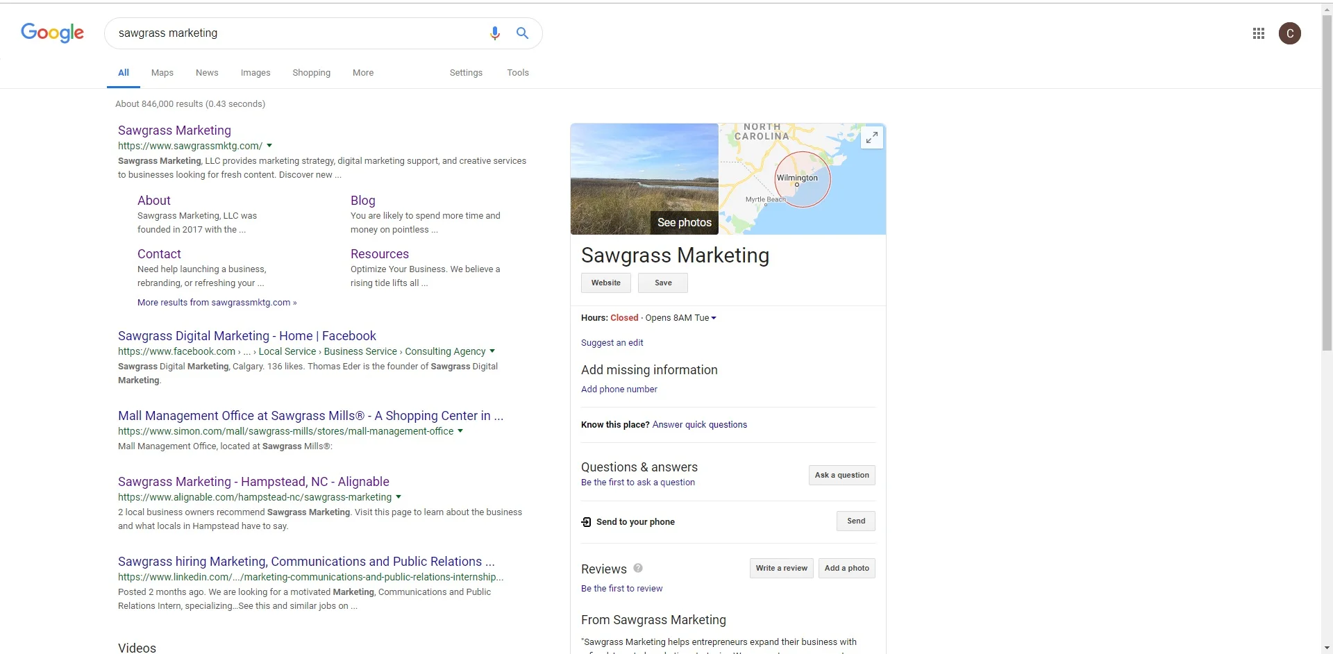Click the blue search magnifier icon
Screen dimensions: 1333x654
click(523, 33)
